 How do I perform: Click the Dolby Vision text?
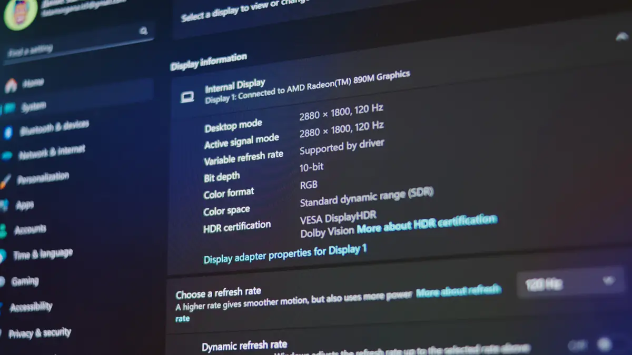tap(327, 232)
